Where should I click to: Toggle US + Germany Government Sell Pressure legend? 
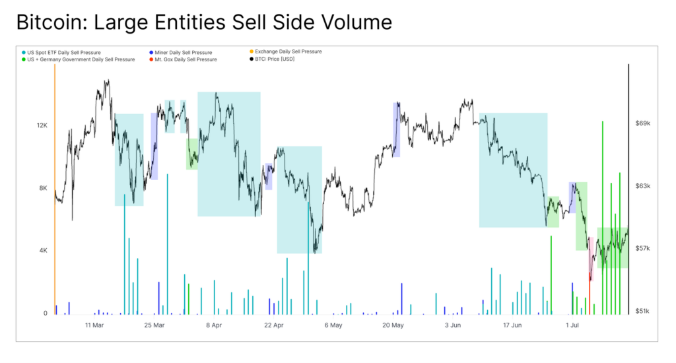78,59
